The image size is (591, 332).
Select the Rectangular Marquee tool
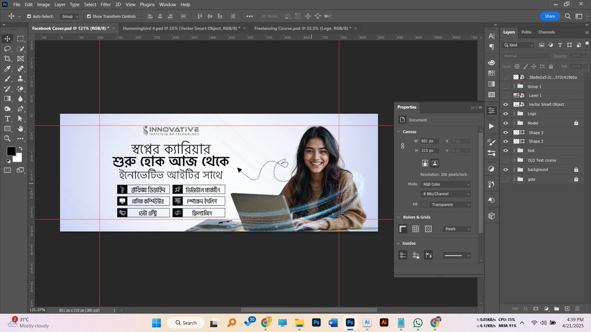21,38
